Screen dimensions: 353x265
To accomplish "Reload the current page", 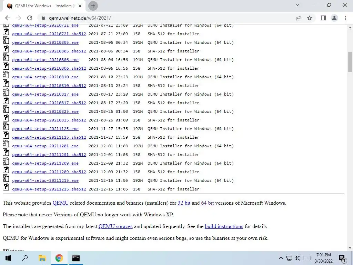I will click(x=30, y=18).
